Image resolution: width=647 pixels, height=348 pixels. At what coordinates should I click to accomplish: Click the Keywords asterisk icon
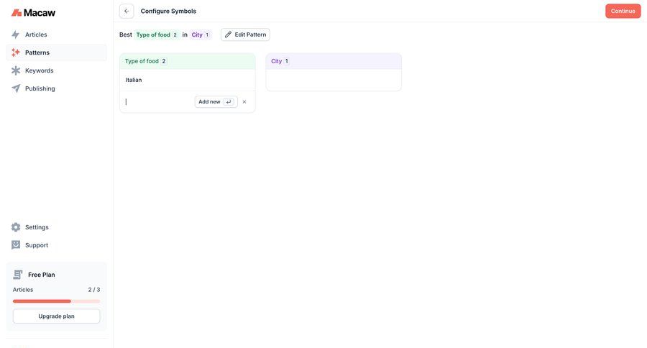coord(16,70)
